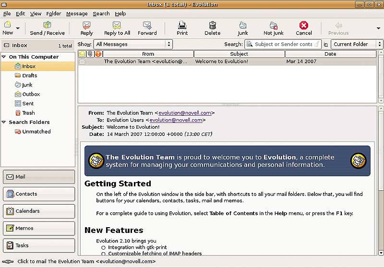The image size is (384, 268).
Task: Sort messages by the Subject column
Action: tap(239, 54)
